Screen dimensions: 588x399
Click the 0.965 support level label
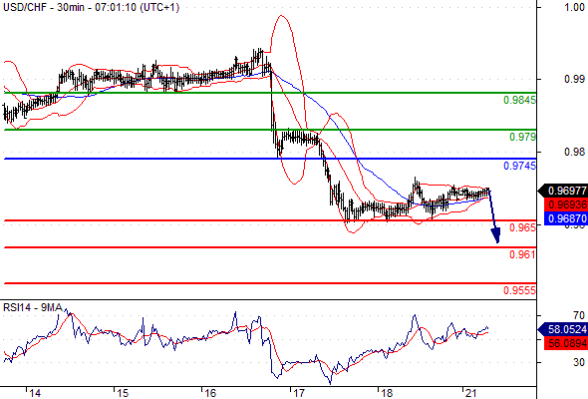click(x=522, y=227)
